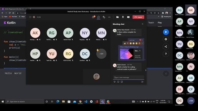Open Visual Studio Code from taskbar
Screen dimensions: 198x111
click(x=86, y=101)
